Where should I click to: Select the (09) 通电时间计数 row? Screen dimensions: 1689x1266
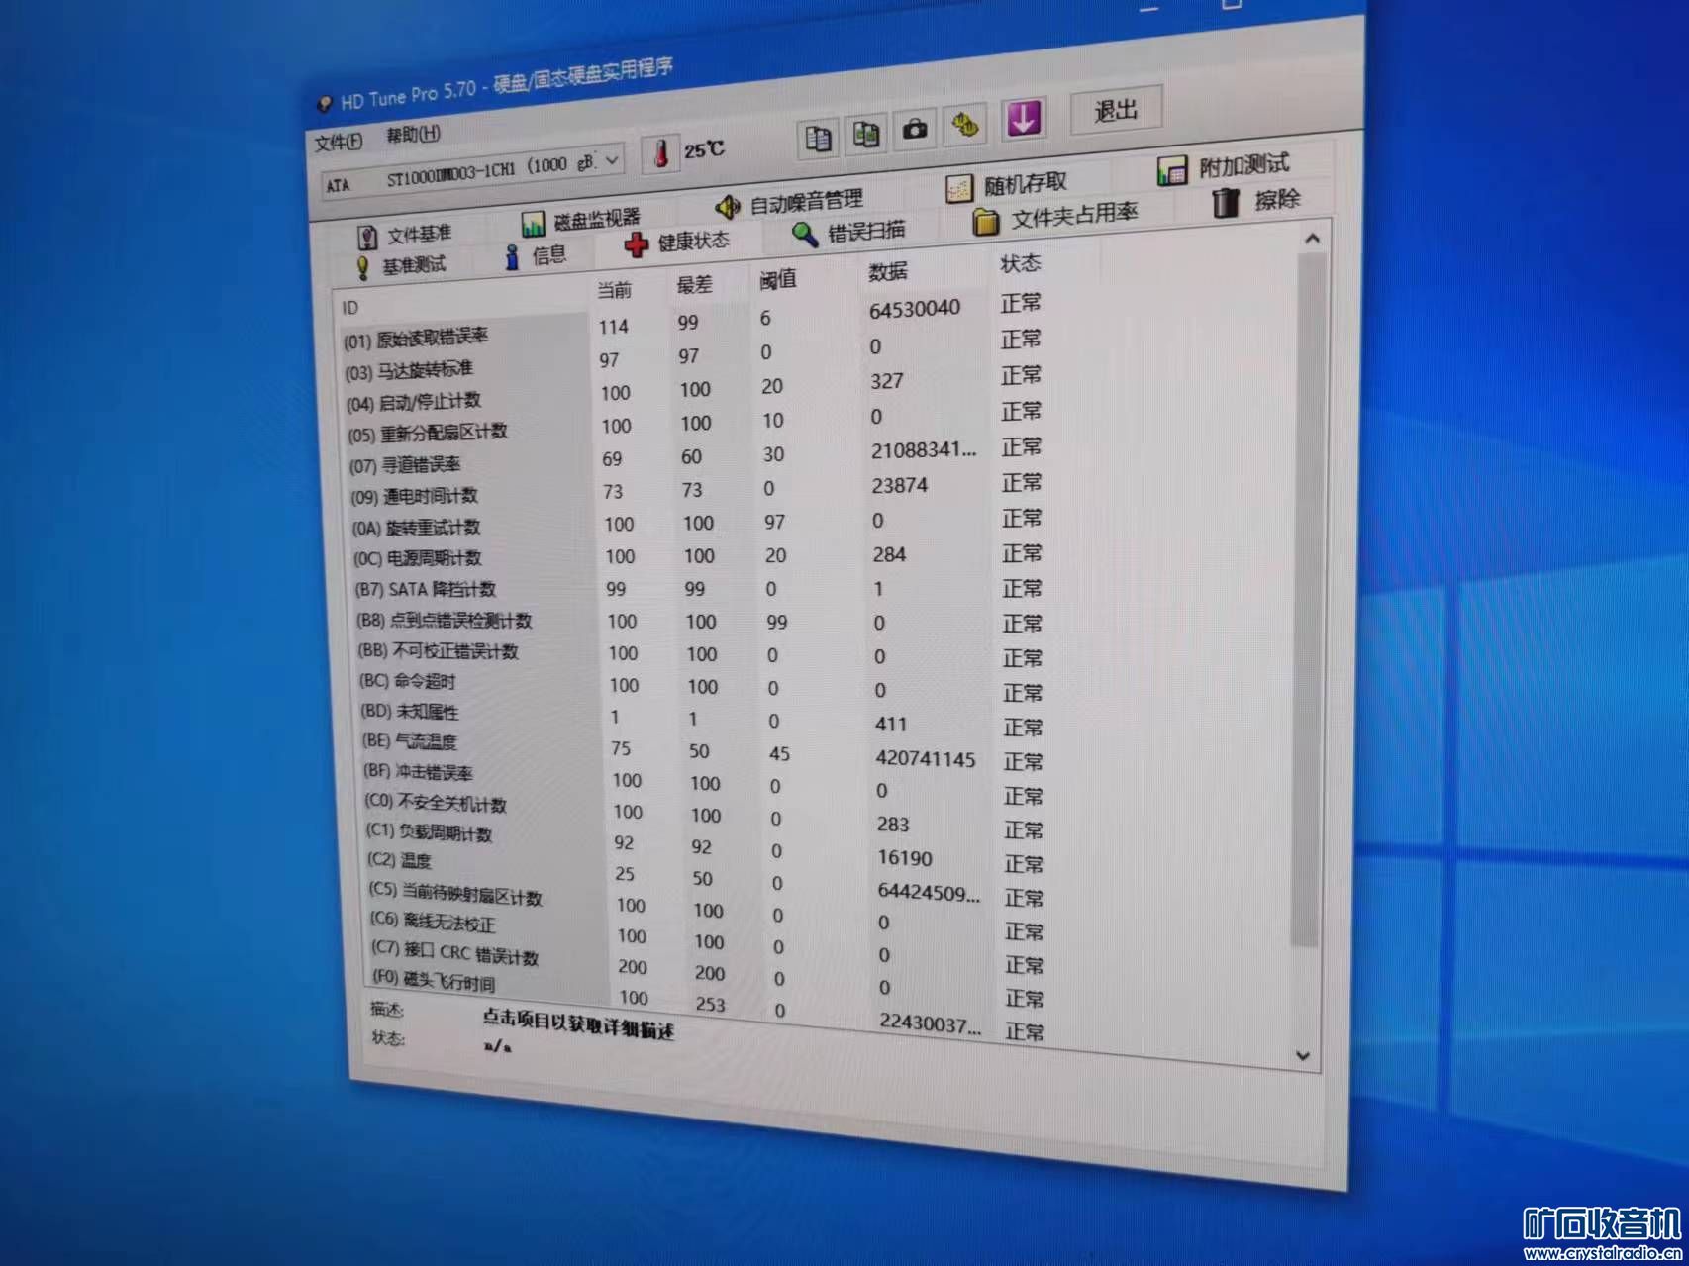[697, 490]
